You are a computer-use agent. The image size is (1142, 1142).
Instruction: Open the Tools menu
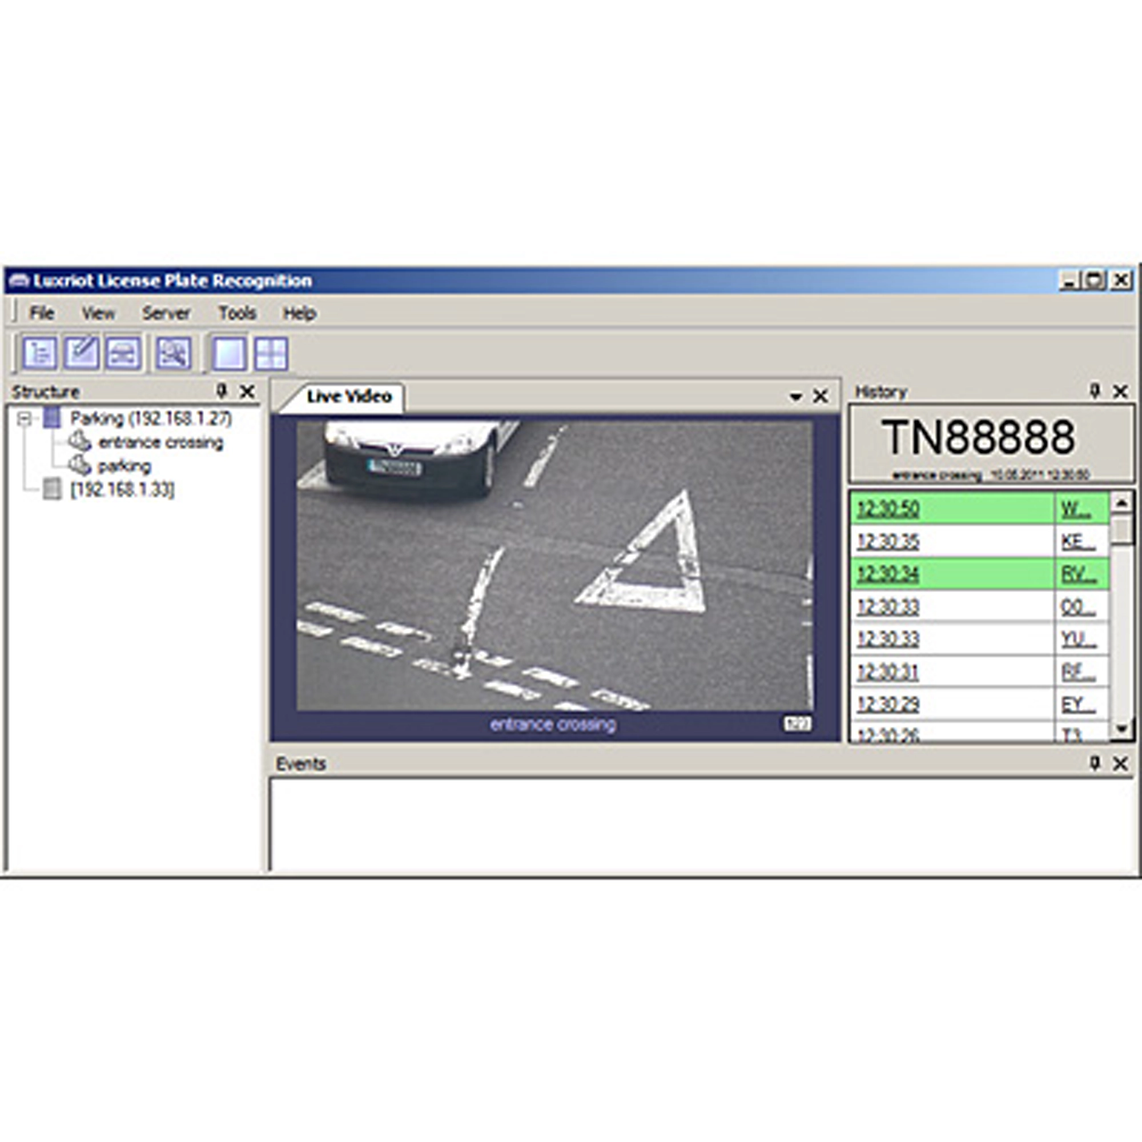tap(237, 313)
